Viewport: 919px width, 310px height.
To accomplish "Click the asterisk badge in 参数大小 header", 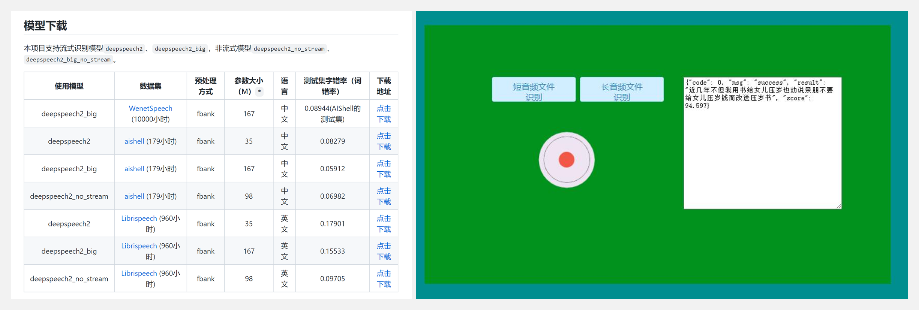I will [259, 92].
